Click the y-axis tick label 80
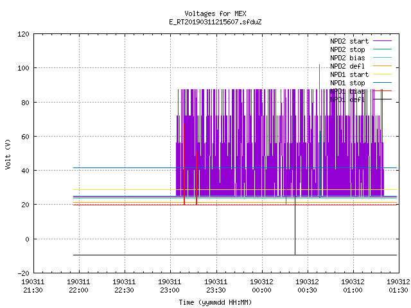Viewport: 411px width, 308px height. click(25, 103)
